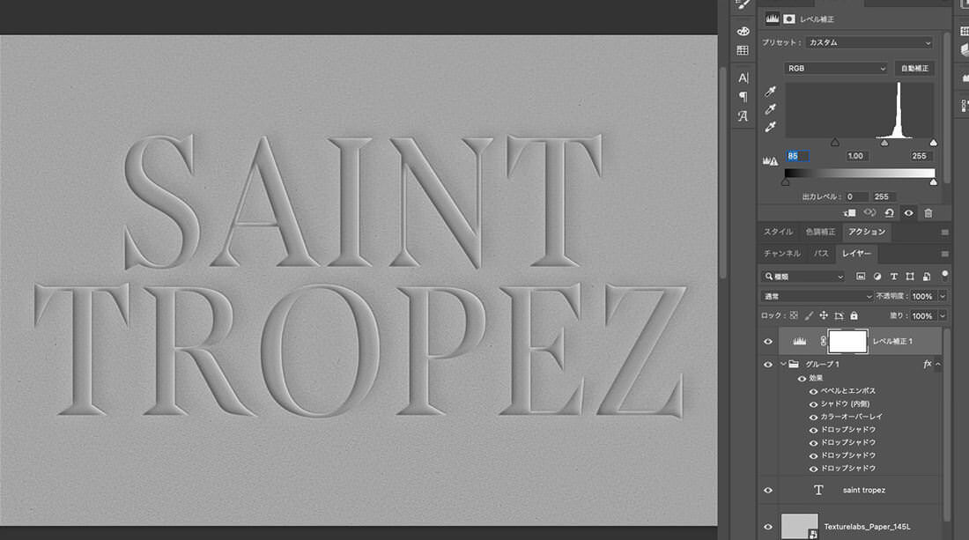Filter layers by shape layers icon

[x=910, y=277]
